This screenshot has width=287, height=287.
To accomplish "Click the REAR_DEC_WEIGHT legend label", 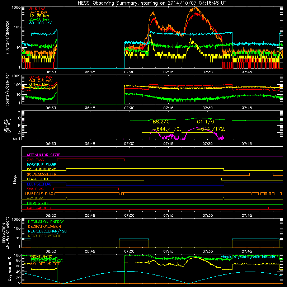I will [44, 236].
